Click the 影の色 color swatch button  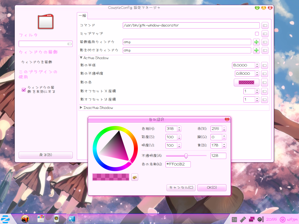point(246,82)
